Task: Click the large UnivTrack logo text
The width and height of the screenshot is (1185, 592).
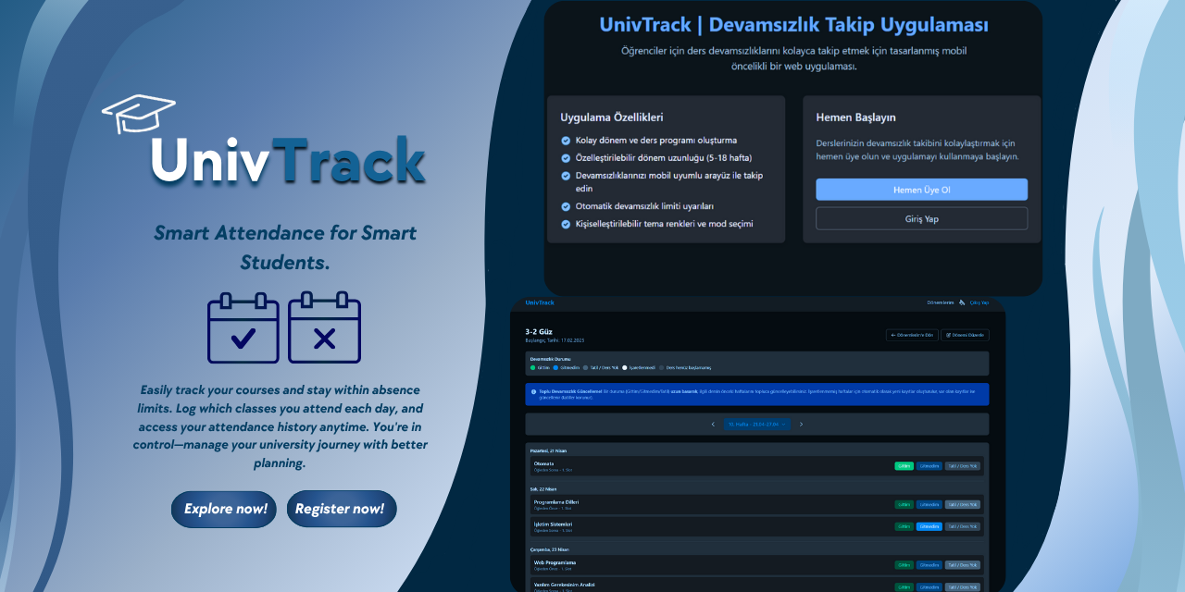Action: [x=288, y=161]
